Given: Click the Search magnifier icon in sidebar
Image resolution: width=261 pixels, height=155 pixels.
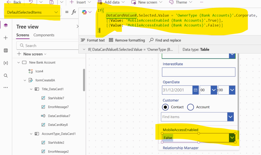Looking at the screenshot, I should point(6,76).
